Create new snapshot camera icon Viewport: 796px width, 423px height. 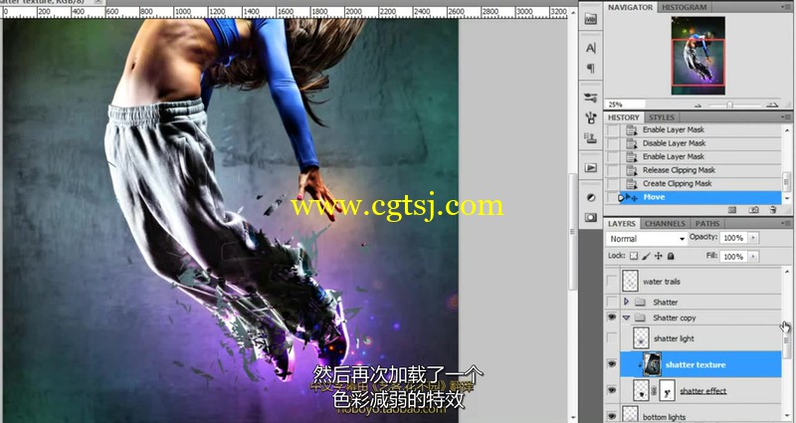pyautogui.click(x=754, y=210)
